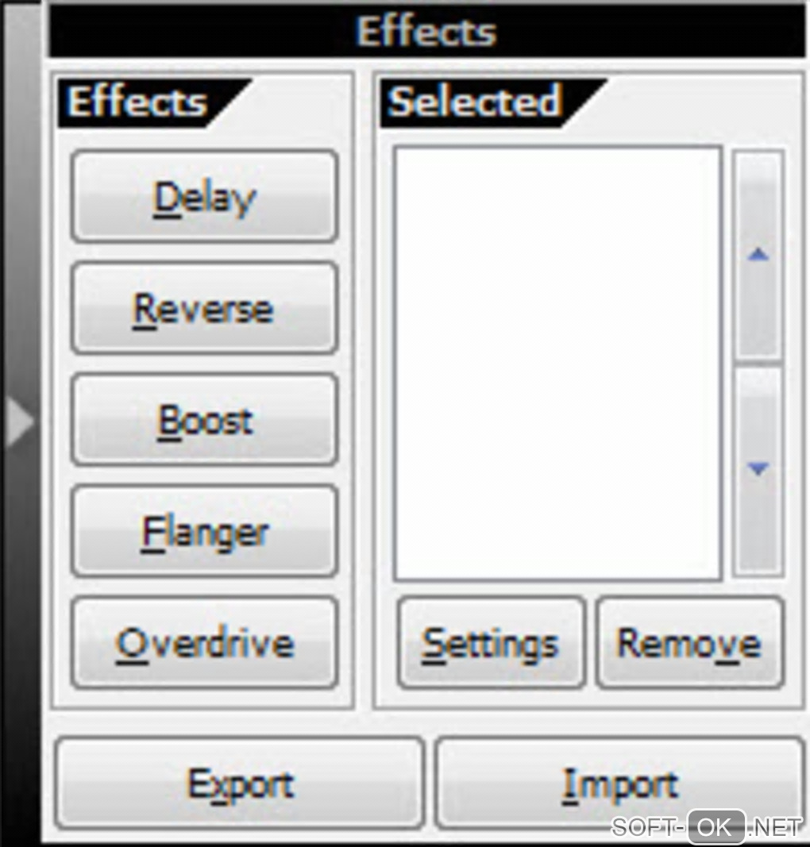Select the Effects group header label
The width and height of the screenshot is (810, 847).
click(x=137, y=102)
